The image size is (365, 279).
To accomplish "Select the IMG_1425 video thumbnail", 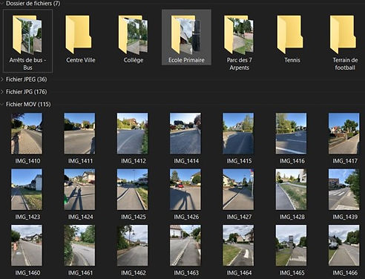I will point(132,189).
